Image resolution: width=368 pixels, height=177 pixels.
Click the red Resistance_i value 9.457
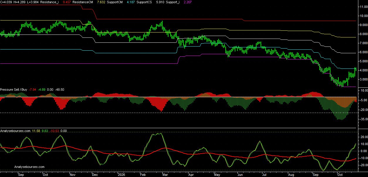coord(67,2)
